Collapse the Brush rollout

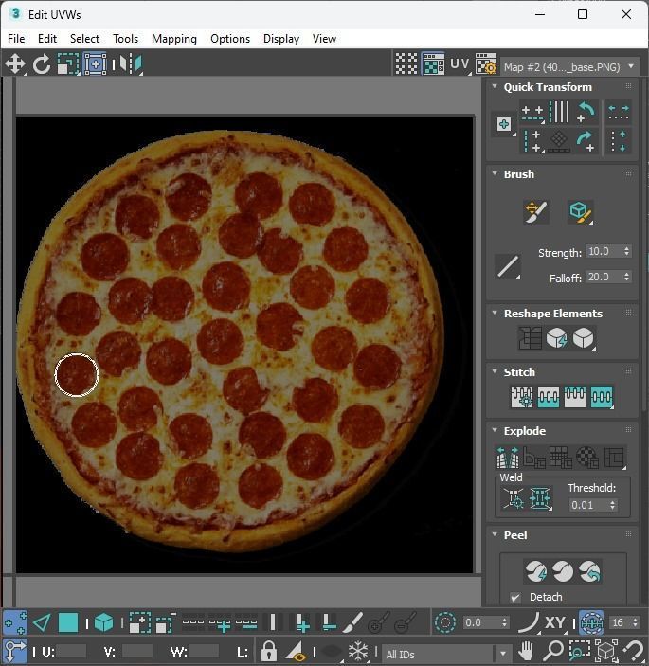point(495,173)
